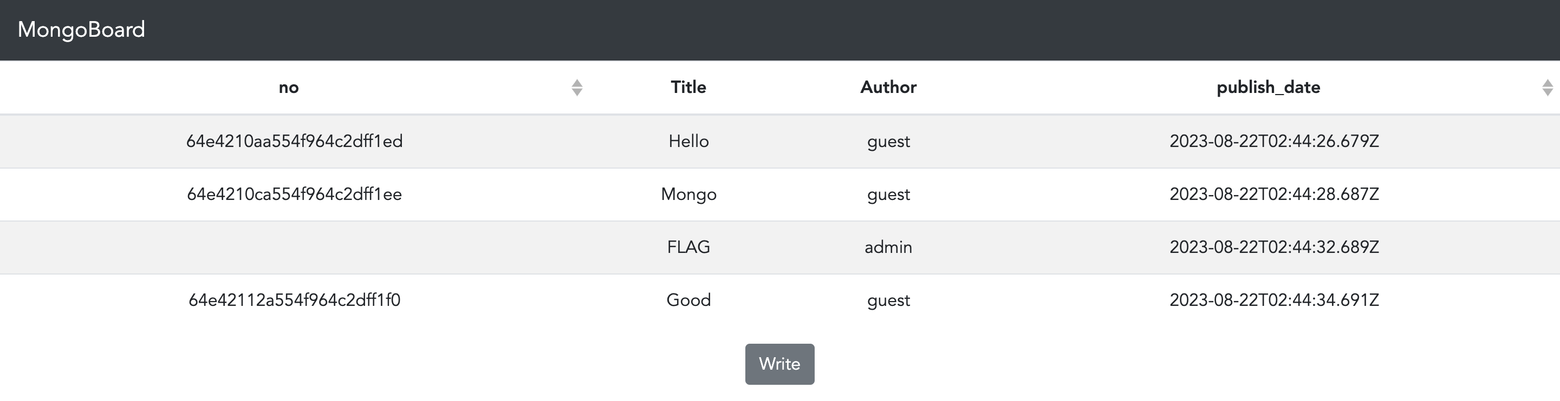Click date 2023-08-22T02:44:32.689Z

(1274, 247)
